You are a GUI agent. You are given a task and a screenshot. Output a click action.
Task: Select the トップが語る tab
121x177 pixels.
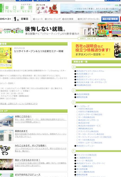tap(104, 38)
